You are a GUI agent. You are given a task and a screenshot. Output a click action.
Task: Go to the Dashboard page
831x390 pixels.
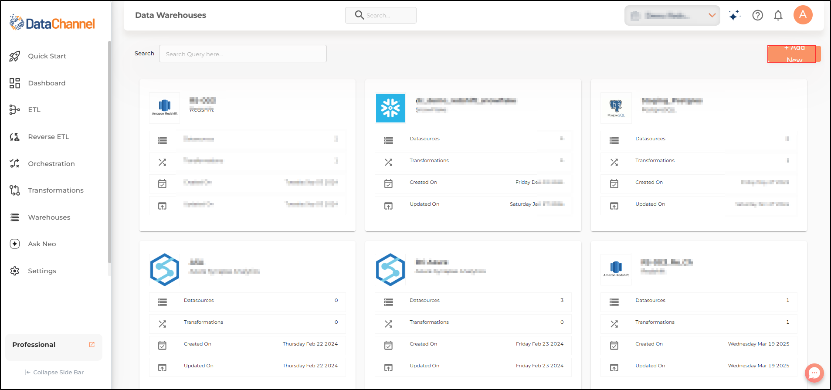pos(47,83)
